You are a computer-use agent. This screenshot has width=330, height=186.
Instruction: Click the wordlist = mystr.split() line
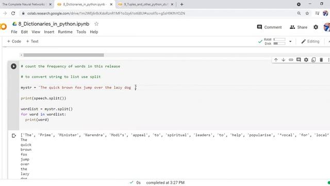[46, 109]
